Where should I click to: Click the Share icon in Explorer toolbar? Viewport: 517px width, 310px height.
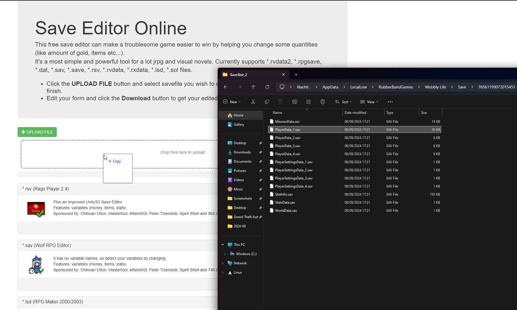[309, 102]
